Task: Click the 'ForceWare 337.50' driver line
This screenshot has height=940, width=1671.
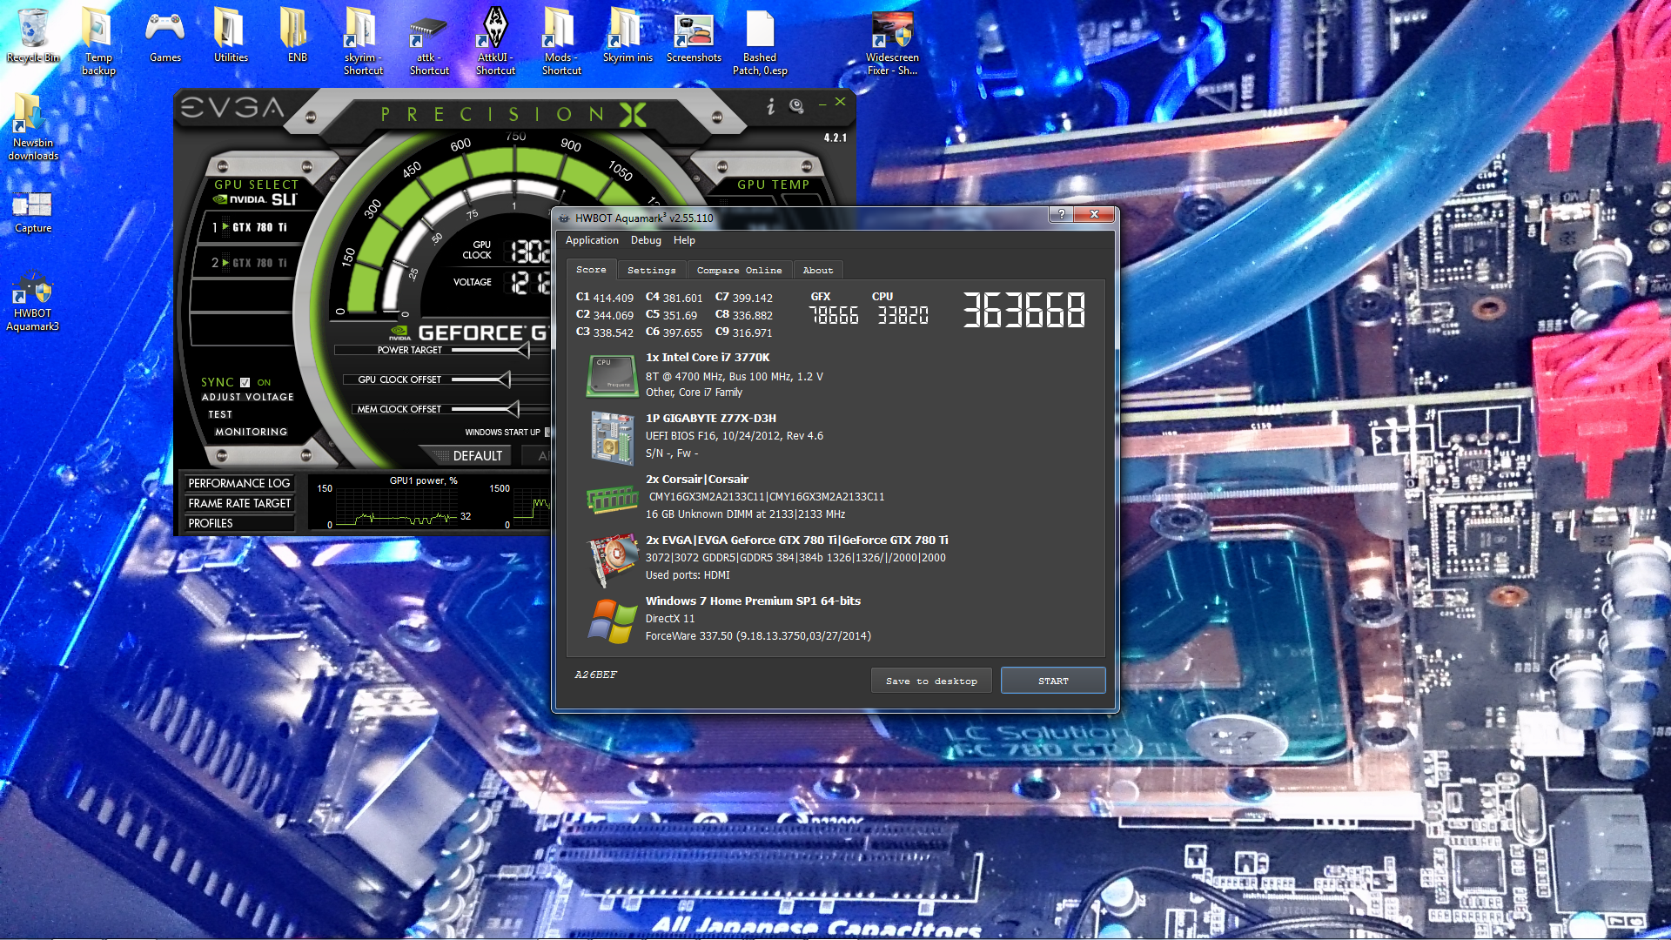Action: point(758,636)
